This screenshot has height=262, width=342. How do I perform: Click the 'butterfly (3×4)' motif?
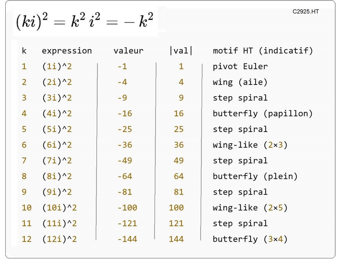point(250,239)
